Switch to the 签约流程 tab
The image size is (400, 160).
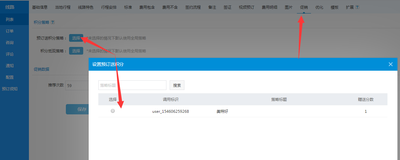click(193, 7)
